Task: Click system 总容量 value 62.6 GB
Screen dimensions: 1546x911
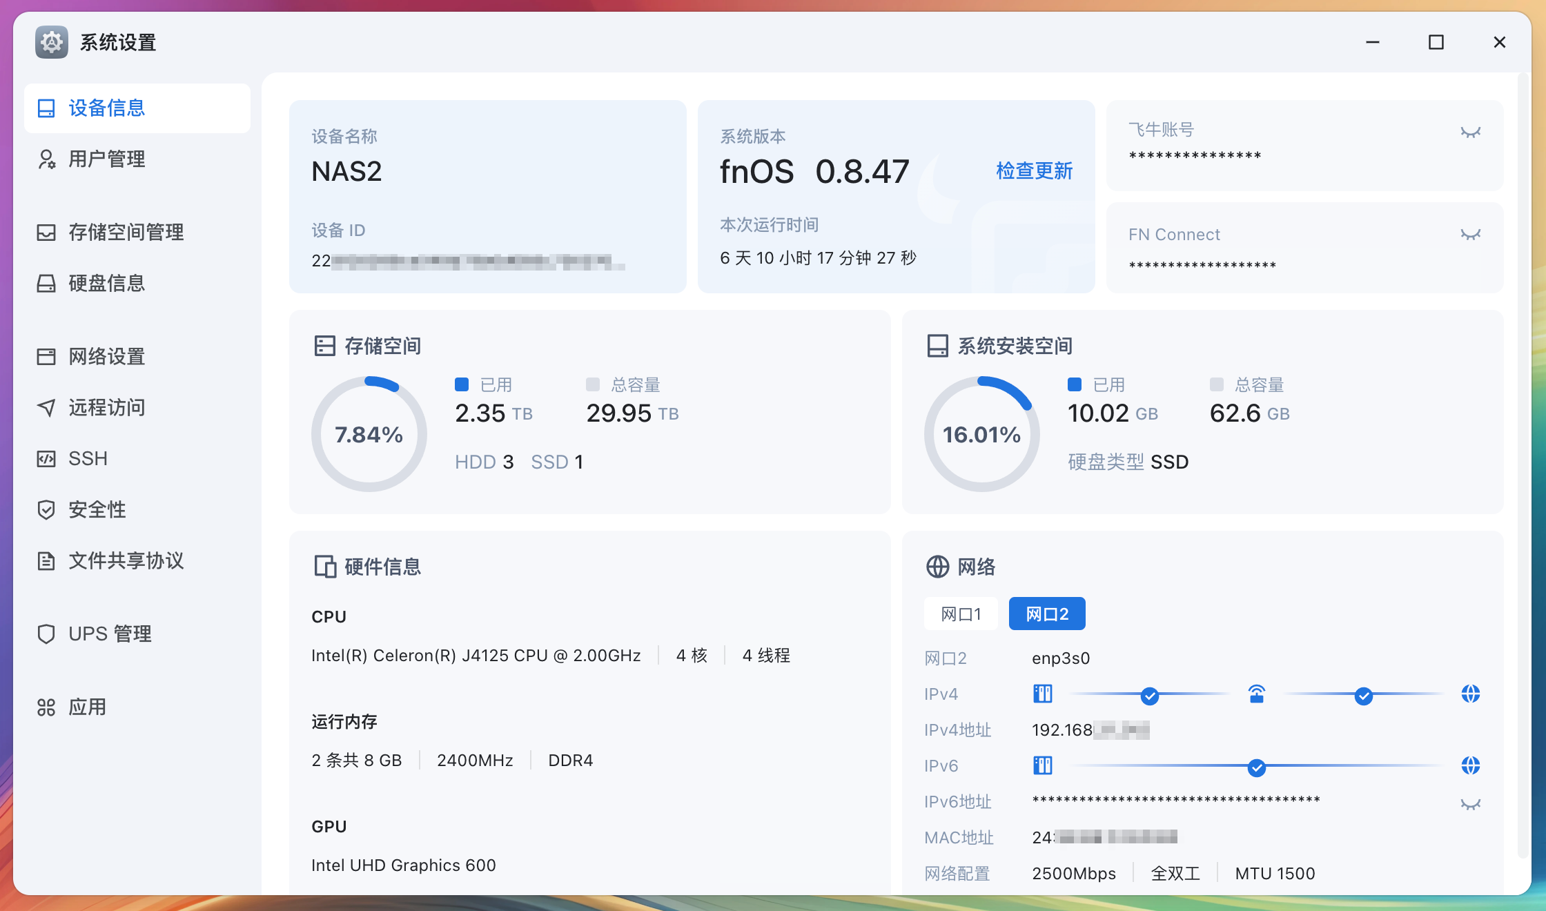Action: [x=1249, y=413]
